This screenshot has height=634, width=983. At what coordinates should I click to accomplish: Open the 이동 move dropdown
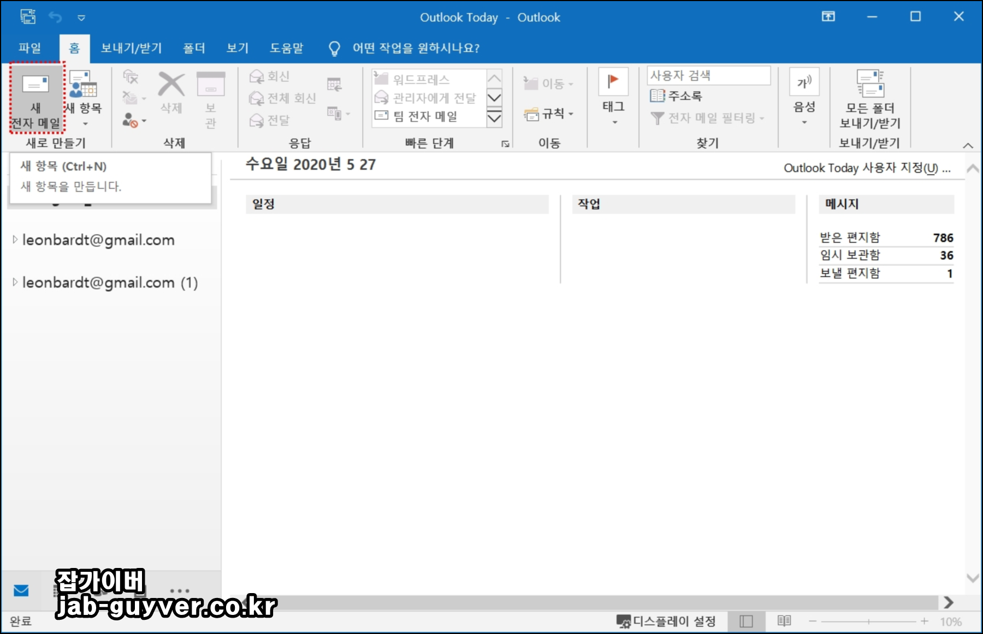pyautogui.click(x=548, y=83)
